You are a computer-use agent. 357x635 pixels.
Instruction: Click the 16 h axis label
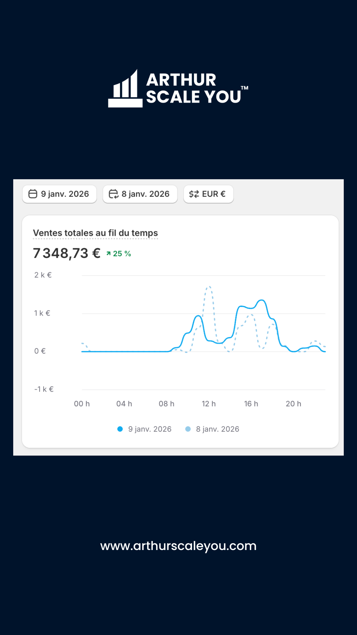pyautogui.click(x=251, y=404)
